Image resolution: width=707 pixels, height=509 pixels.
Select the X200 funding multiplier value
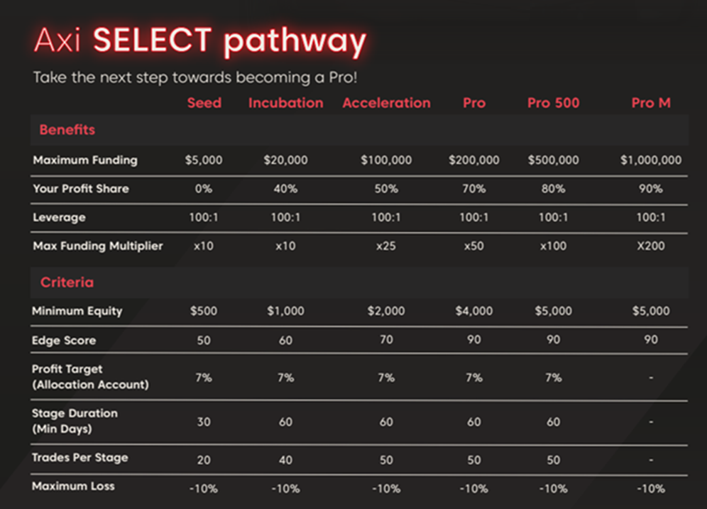point(651,247)
